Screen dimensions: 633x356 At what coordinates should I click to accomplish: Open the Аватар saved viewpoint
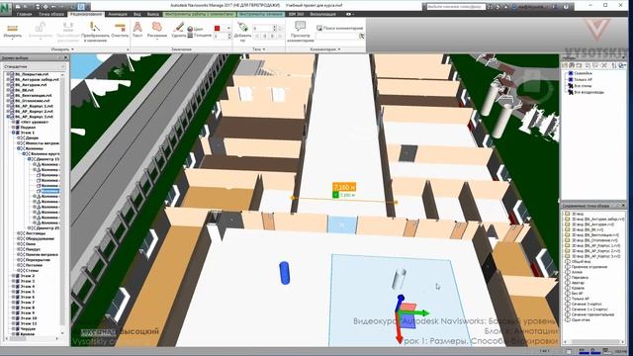tap(578, 283)
